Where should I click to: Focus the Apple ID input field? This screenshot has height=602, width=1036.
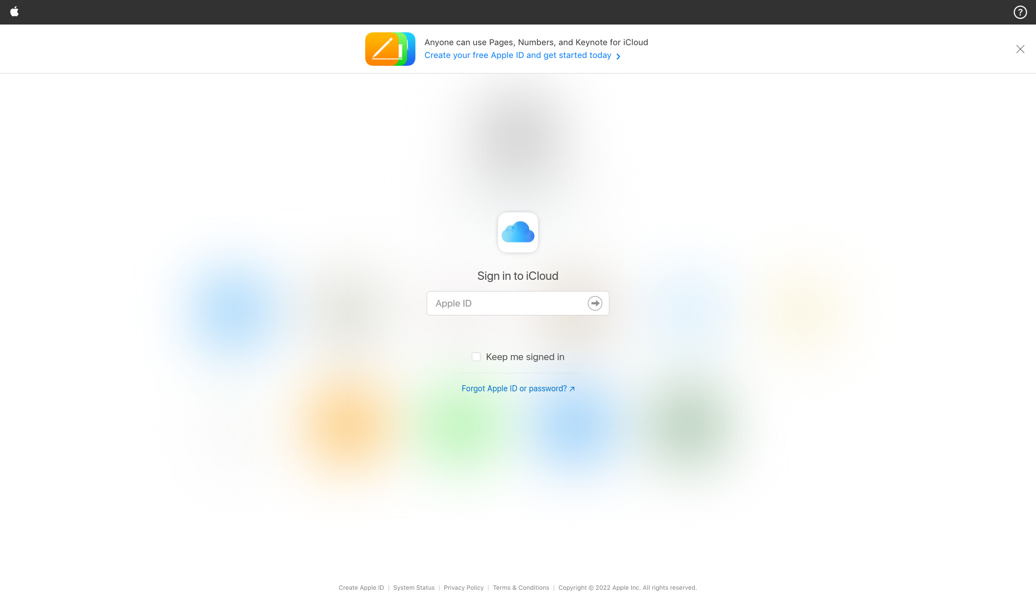click(x=518, y=303)
